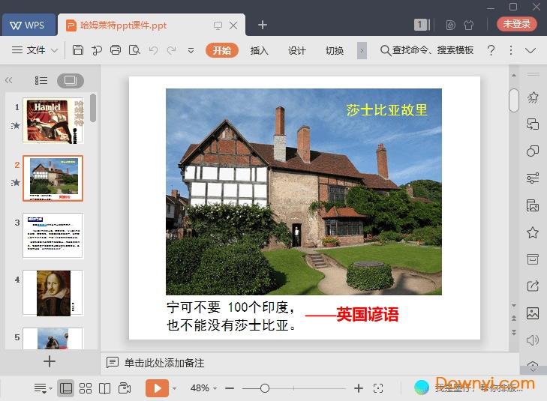Toggle normal view in the status bar
Screen dimensions: 547x401
click(x=66, y=388)
